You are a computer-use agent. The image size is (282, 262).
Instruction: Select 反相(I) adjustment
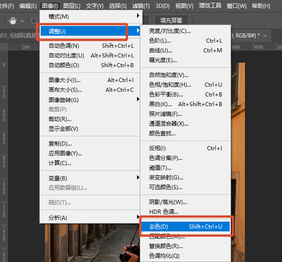coord(185,148)
